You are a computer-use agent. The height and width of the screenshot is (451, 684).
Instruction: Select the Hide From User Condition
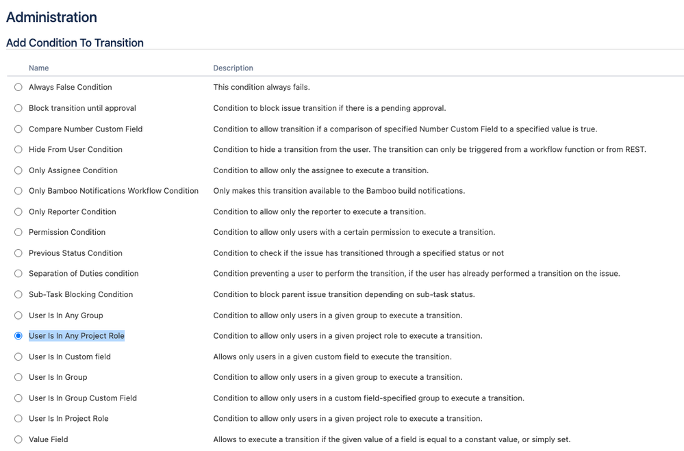[18, 149]
